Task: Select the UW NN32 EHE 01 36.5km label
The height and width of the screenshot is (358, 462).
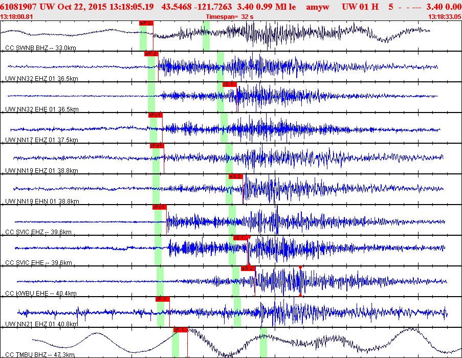Action: point(42,109)
